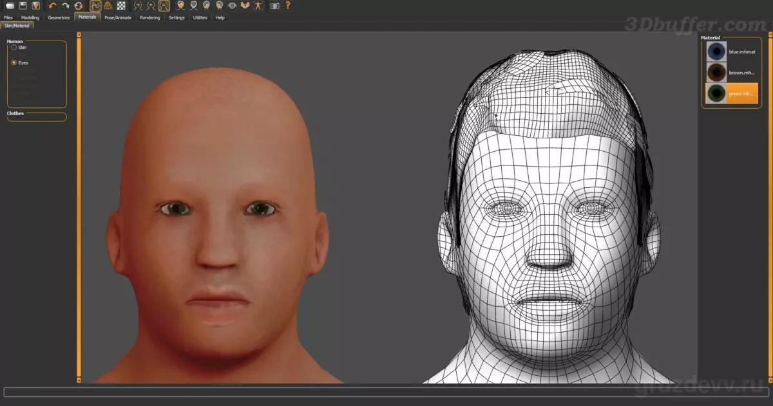Switch to the Pose/Animate tab

click(x=119, y=17)
